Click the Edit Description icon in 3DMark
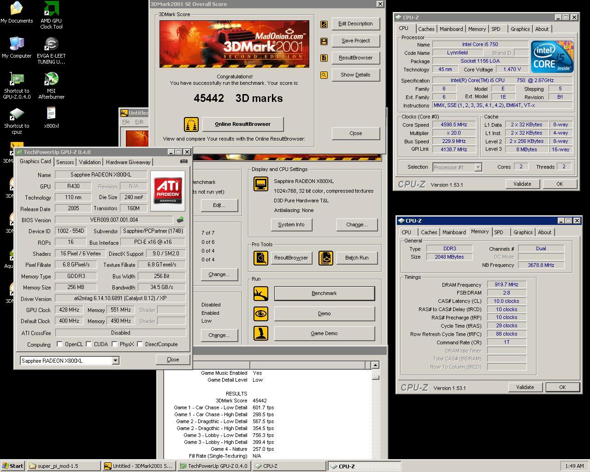This screenshot has width=590, height=472. [324, 24]
